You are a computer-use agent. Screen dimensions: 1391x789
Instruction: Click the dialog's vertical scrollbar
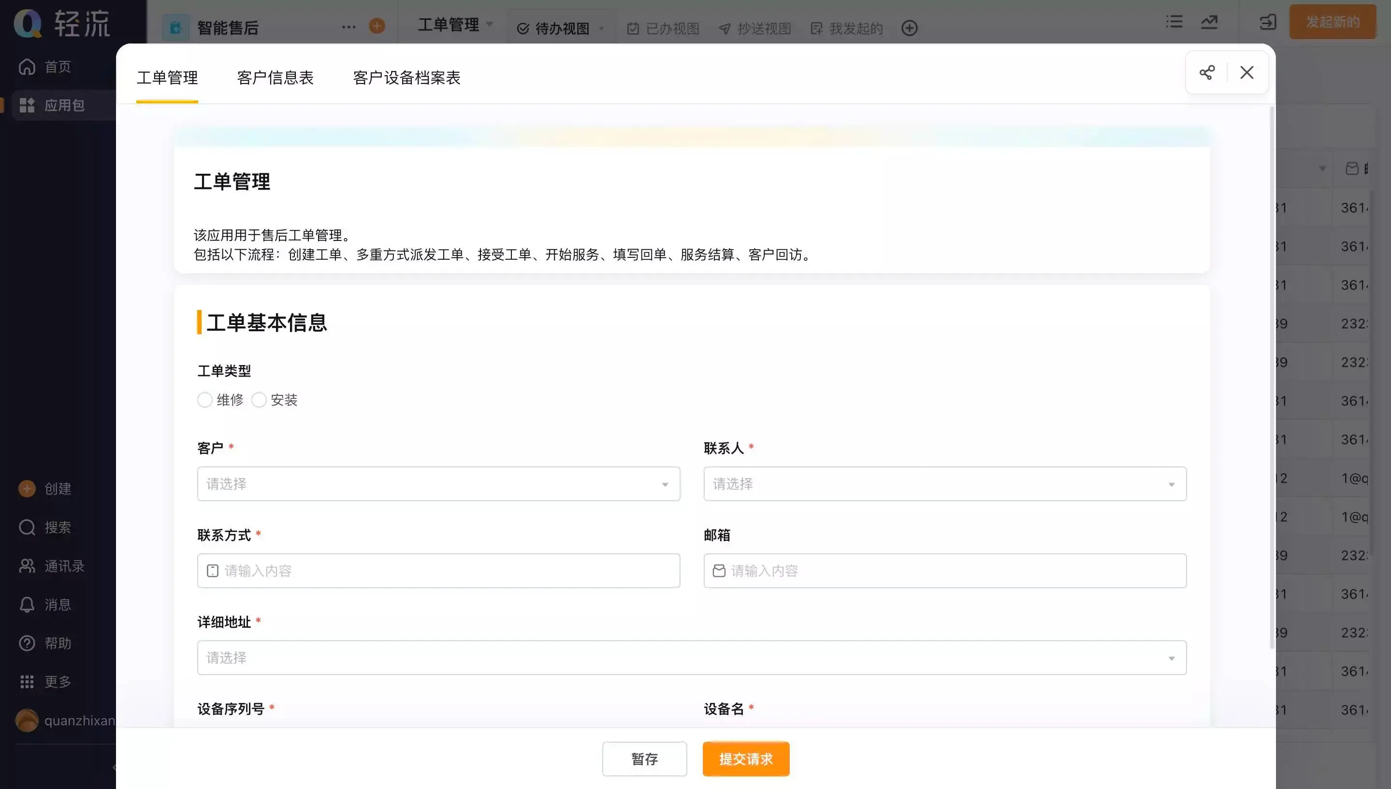(x=1272, y=380)
